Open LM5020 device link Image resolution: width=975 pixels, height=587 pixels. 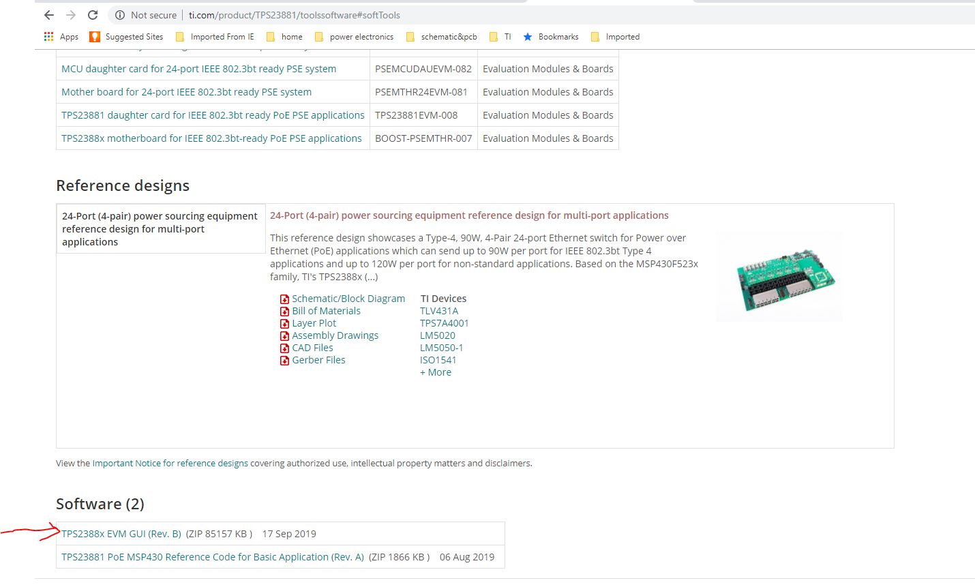[438, 335]
